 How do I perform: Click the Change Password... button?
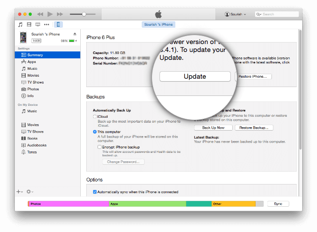pyautogui.click(x=123, y=162)
